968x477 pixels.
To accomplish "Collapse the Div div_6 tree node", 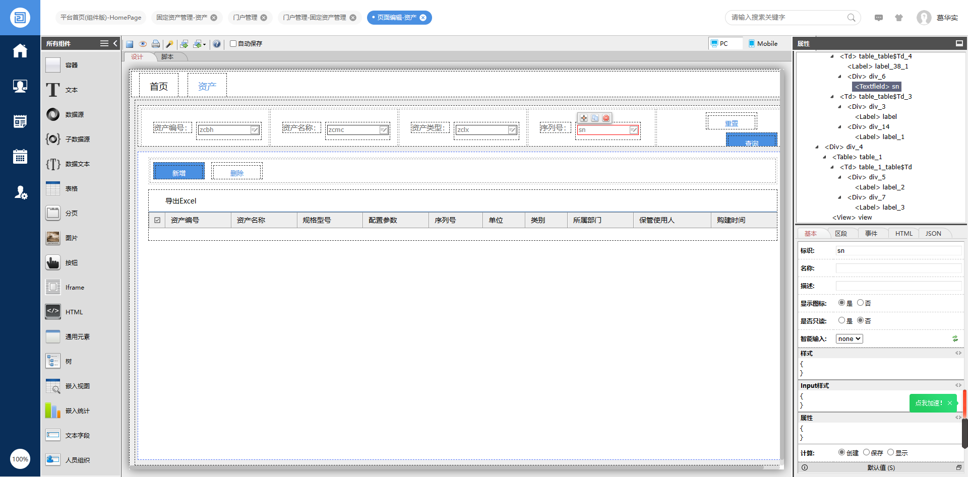I will pyautogui.click(x=839, y=77).
